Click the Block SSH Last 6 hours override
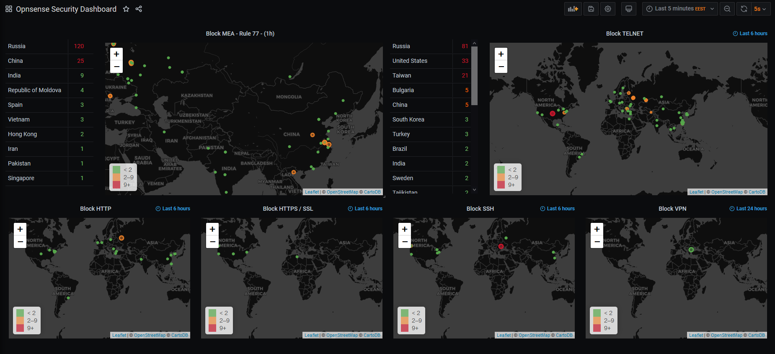 557,209
